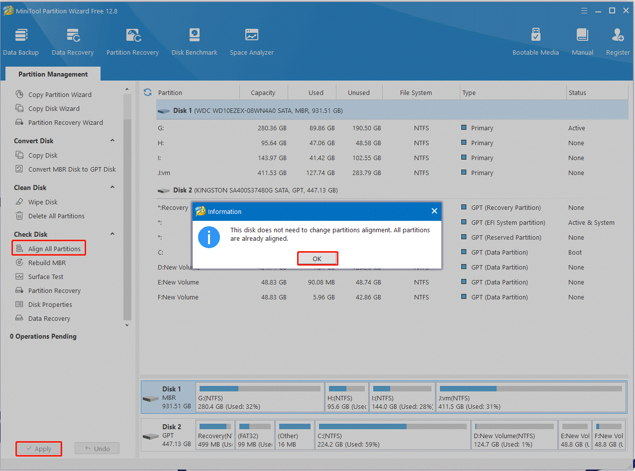Click the Wipe Disk eraser icon

19,202
